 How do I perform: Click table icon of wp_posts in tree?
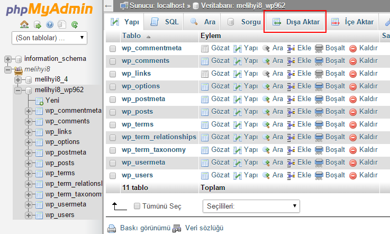tap(39, 164)
